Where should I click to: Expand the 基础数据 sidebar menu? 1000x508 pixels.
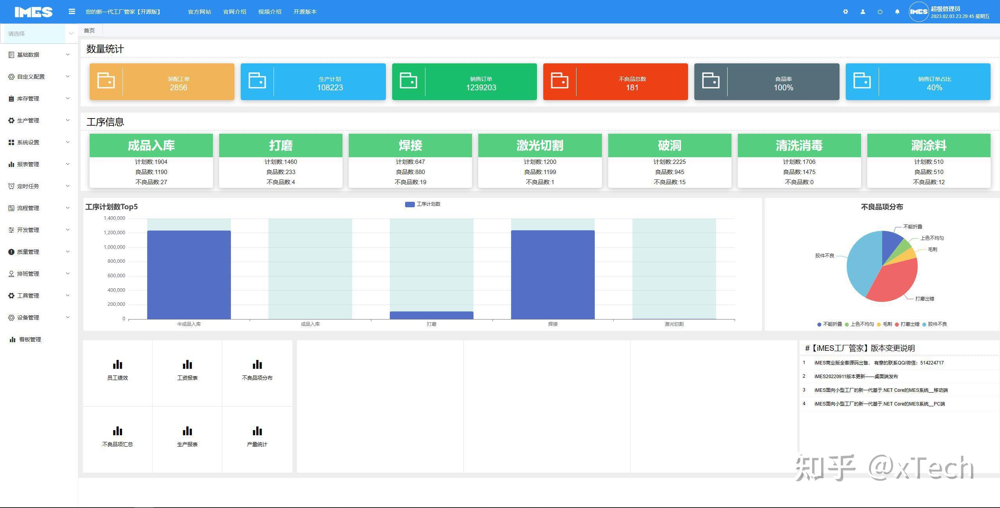39,55
